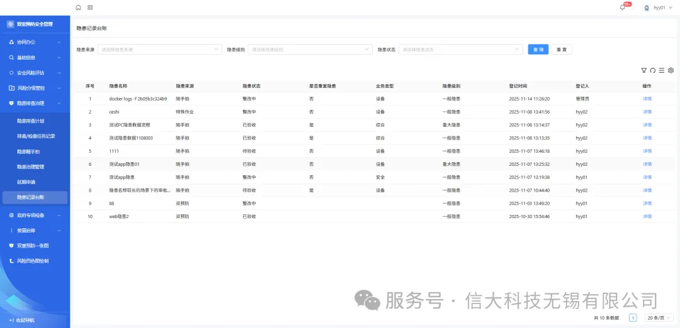Screen dimensions: 680x328
Task: Click the 安全 business type cell
Action: pyautogui.click(x=380, y=177)
